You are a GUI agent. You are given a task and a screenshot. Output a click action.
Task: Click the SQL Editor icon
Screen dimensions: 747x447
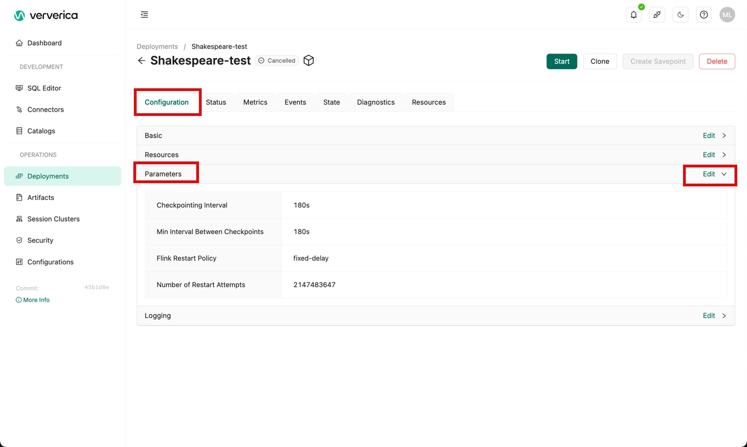click(x=20, y=88)
